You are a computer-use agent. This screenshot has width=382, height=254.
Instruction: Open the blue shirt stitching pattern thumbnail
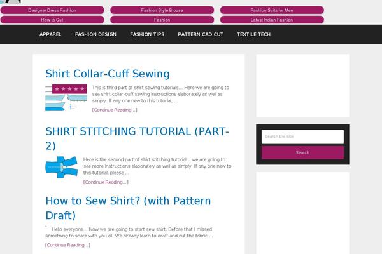coord(62,167)
